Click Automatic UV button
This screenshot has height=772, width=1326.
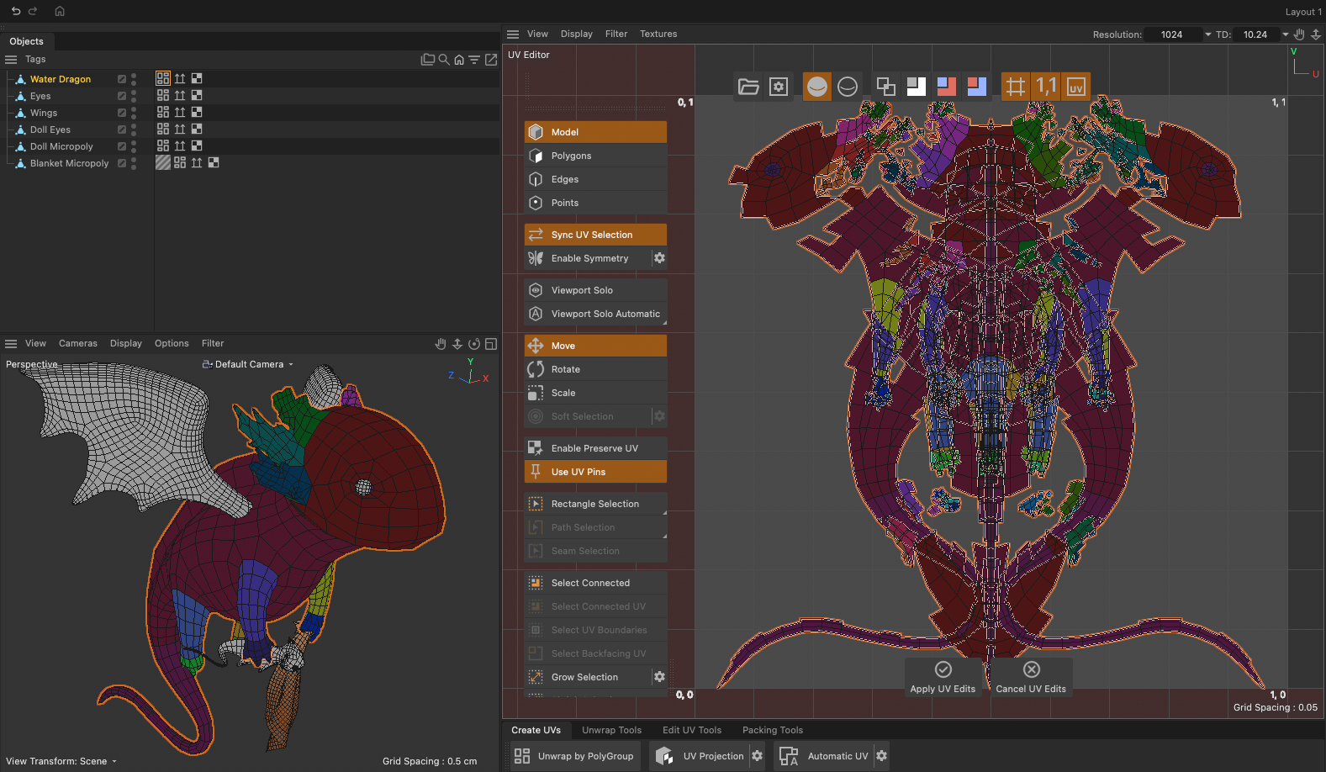825,756
